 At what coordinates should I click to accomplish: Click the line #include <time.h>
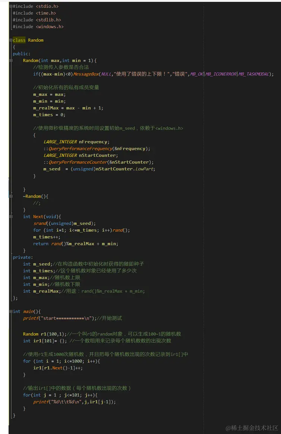pos(34,13)
